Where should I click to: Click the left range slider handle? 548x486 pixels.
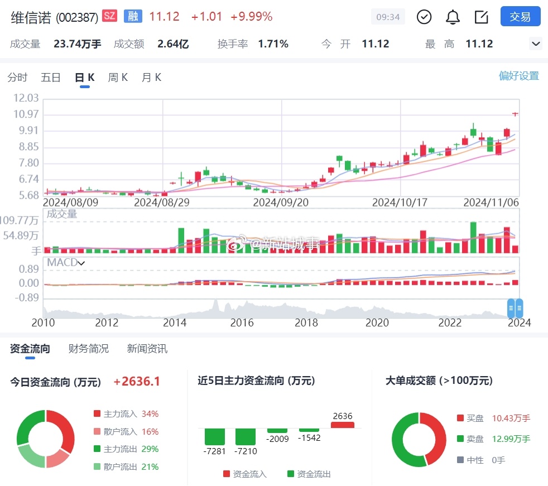(511, 308)
